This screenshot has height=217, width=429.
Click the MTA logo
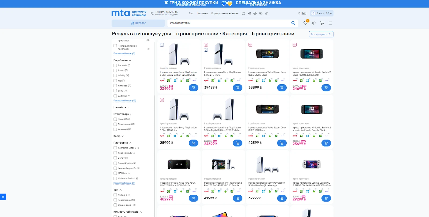point(129,13)
